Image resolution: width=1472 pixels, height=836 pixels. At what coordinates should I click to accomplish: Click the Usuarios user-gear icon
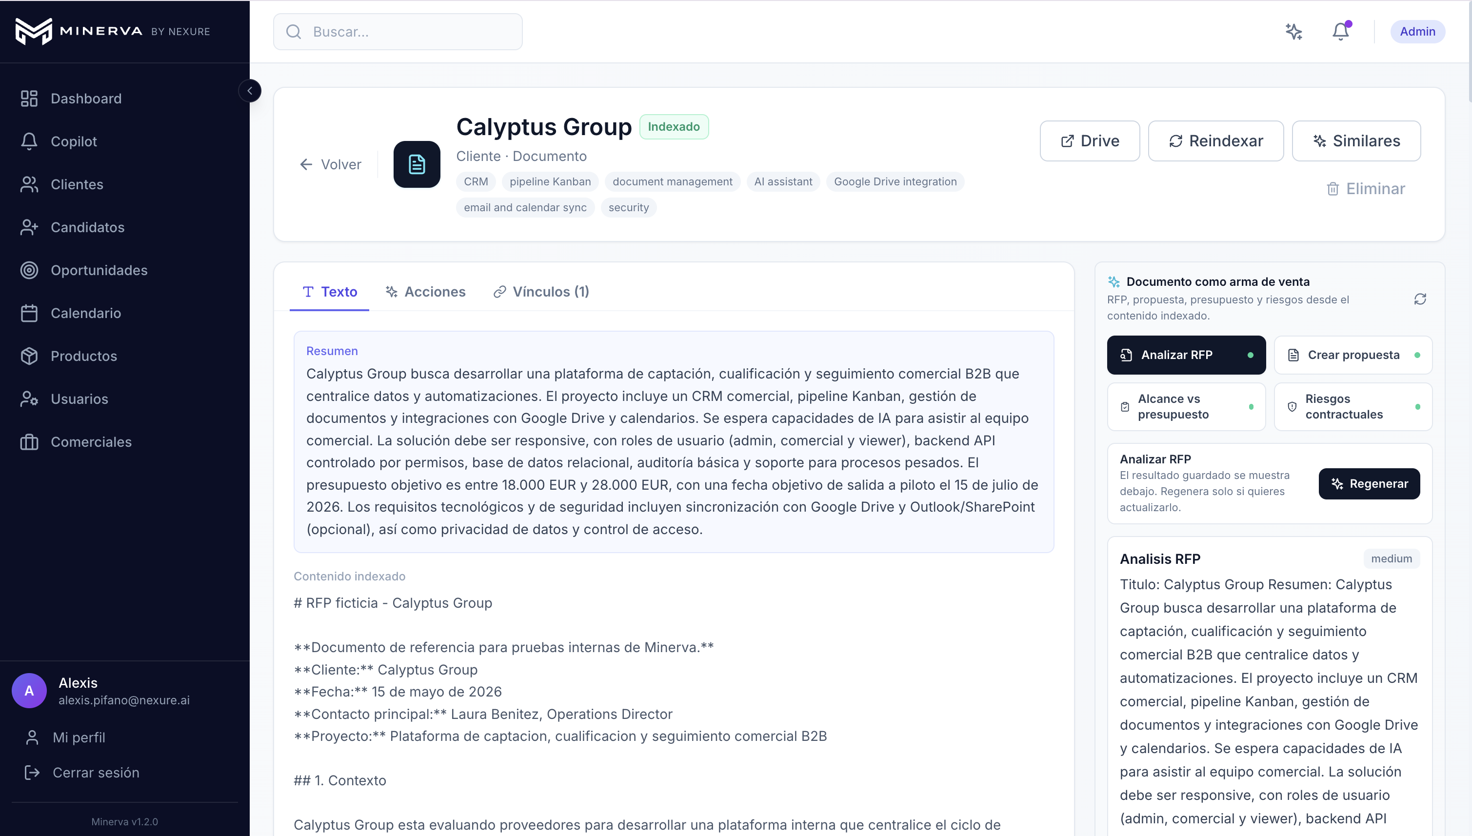click(x=29, y=399)
